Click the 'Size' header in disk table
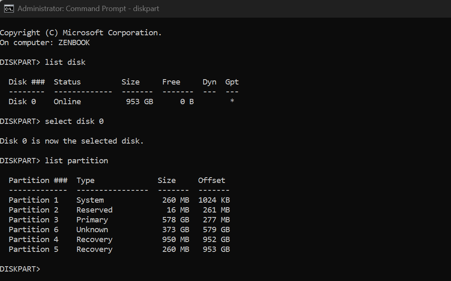 (x=130, y=82)
